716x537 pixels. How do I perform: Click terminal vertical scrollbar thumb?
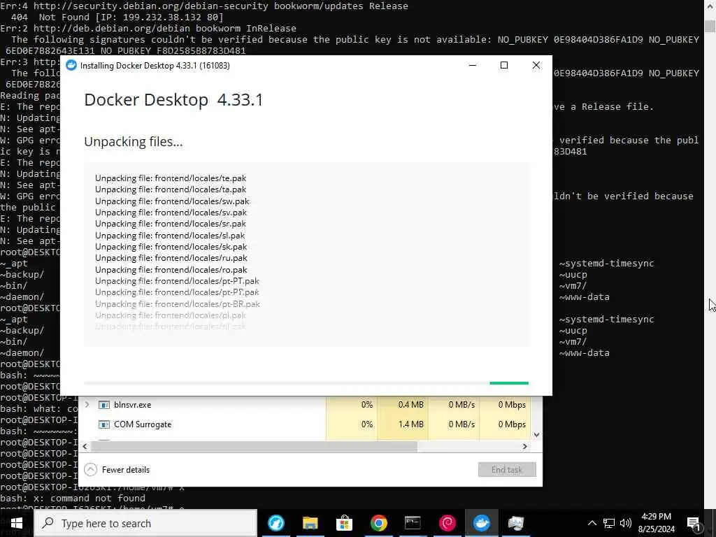coord(710,26)
